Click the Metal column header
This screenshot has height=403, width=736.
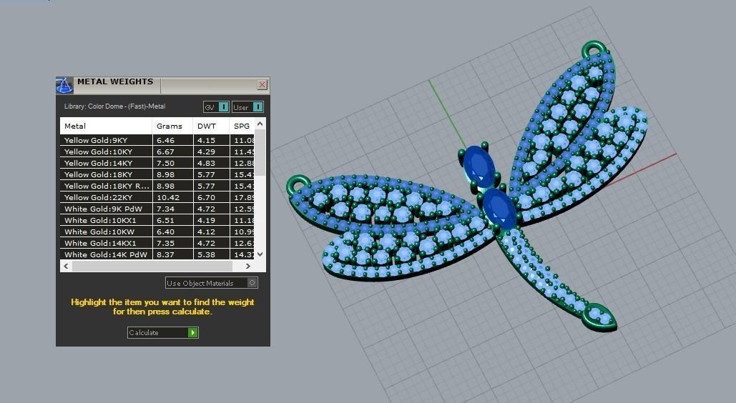click(x=106, y=126)
